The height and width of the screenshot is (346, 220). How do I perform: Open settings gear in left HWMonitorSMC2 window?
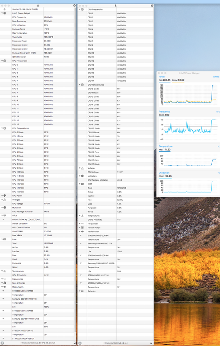(x=3, y=343)
